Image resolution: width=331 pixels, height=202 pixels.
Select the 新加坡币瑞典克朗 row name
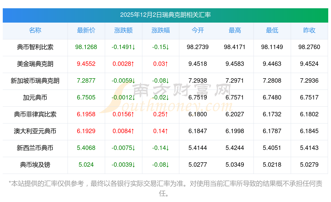tap(35, 81)
